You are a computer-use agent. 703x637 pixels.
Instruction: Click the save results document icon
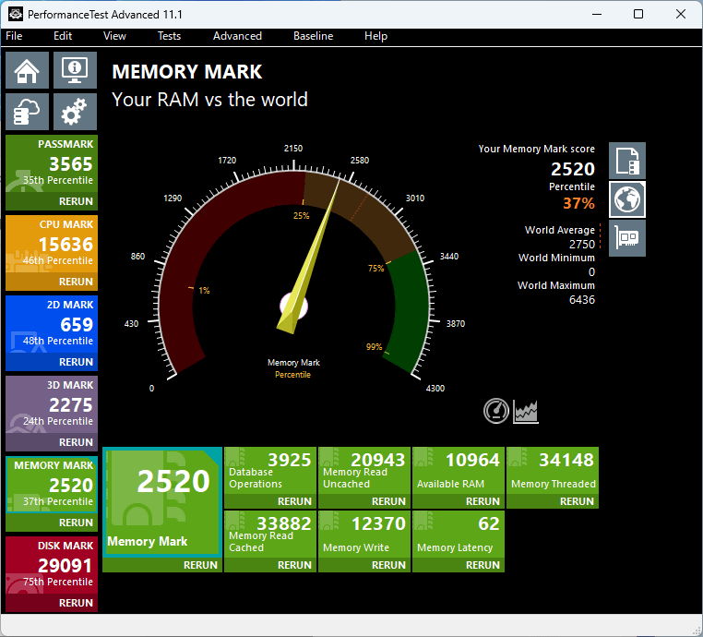[627, 161]
